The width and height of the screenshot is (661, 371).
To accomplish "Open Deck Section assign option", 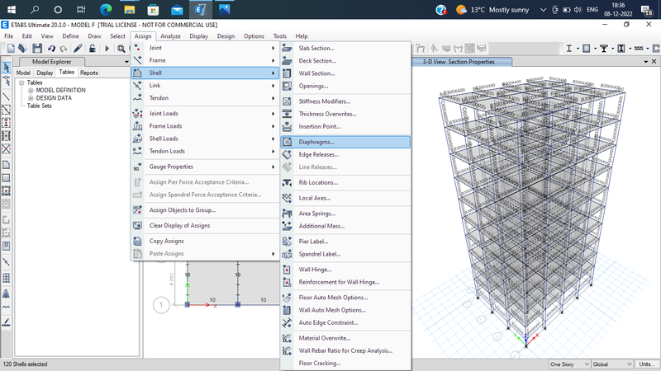I will click(317, 60).
